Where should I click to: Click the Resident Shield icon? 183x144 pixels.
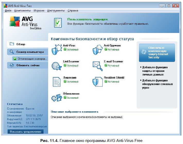pyautogui.click(x=98, y=82)
